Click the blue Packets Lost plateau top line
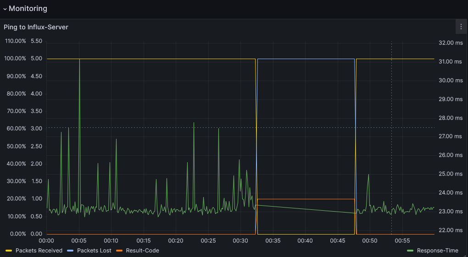 305,59
